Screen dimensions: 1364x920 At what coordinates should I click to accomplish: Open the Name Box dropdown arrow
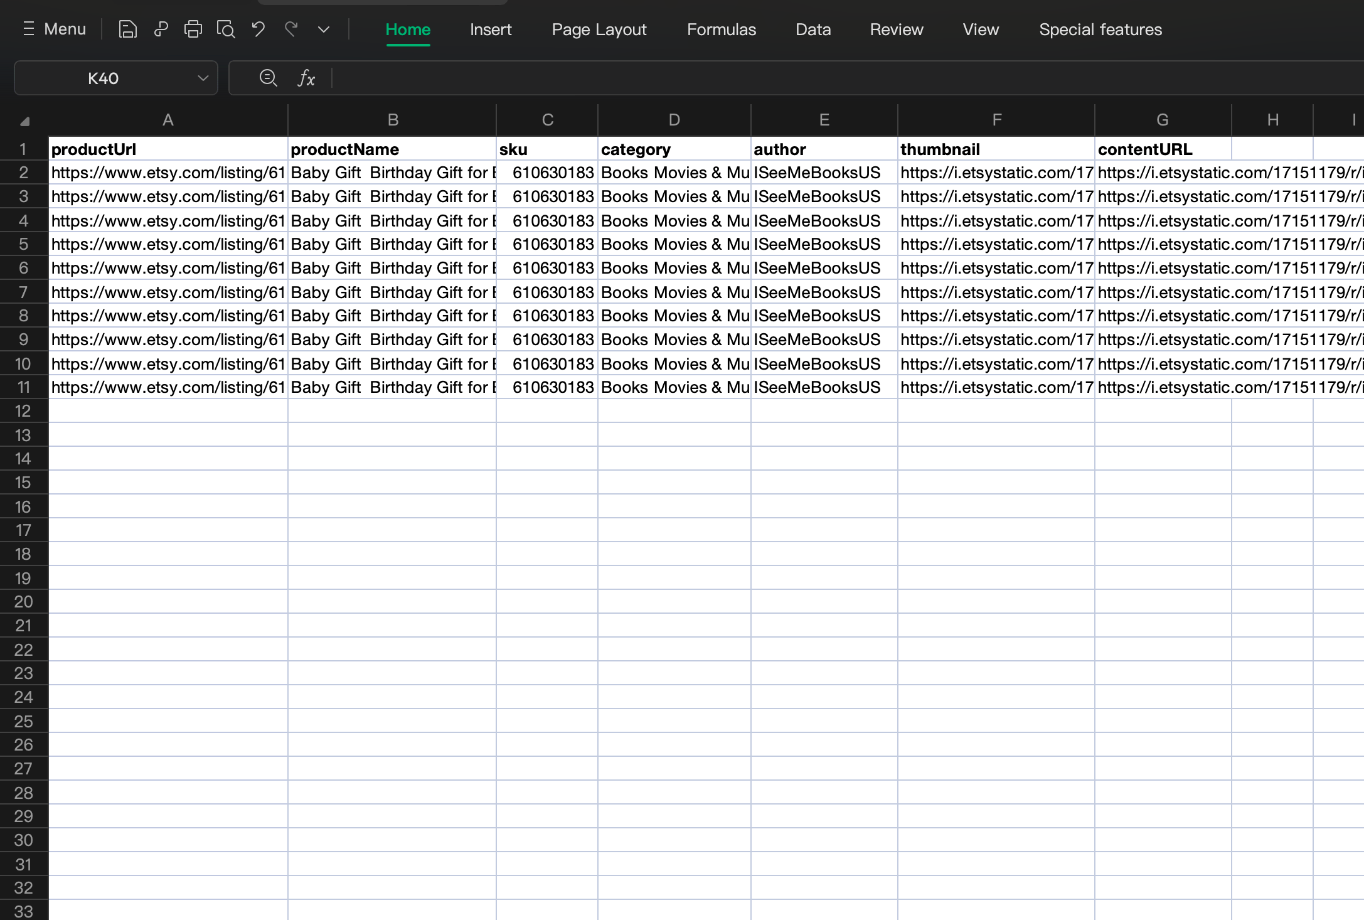[x=203, y=78]
